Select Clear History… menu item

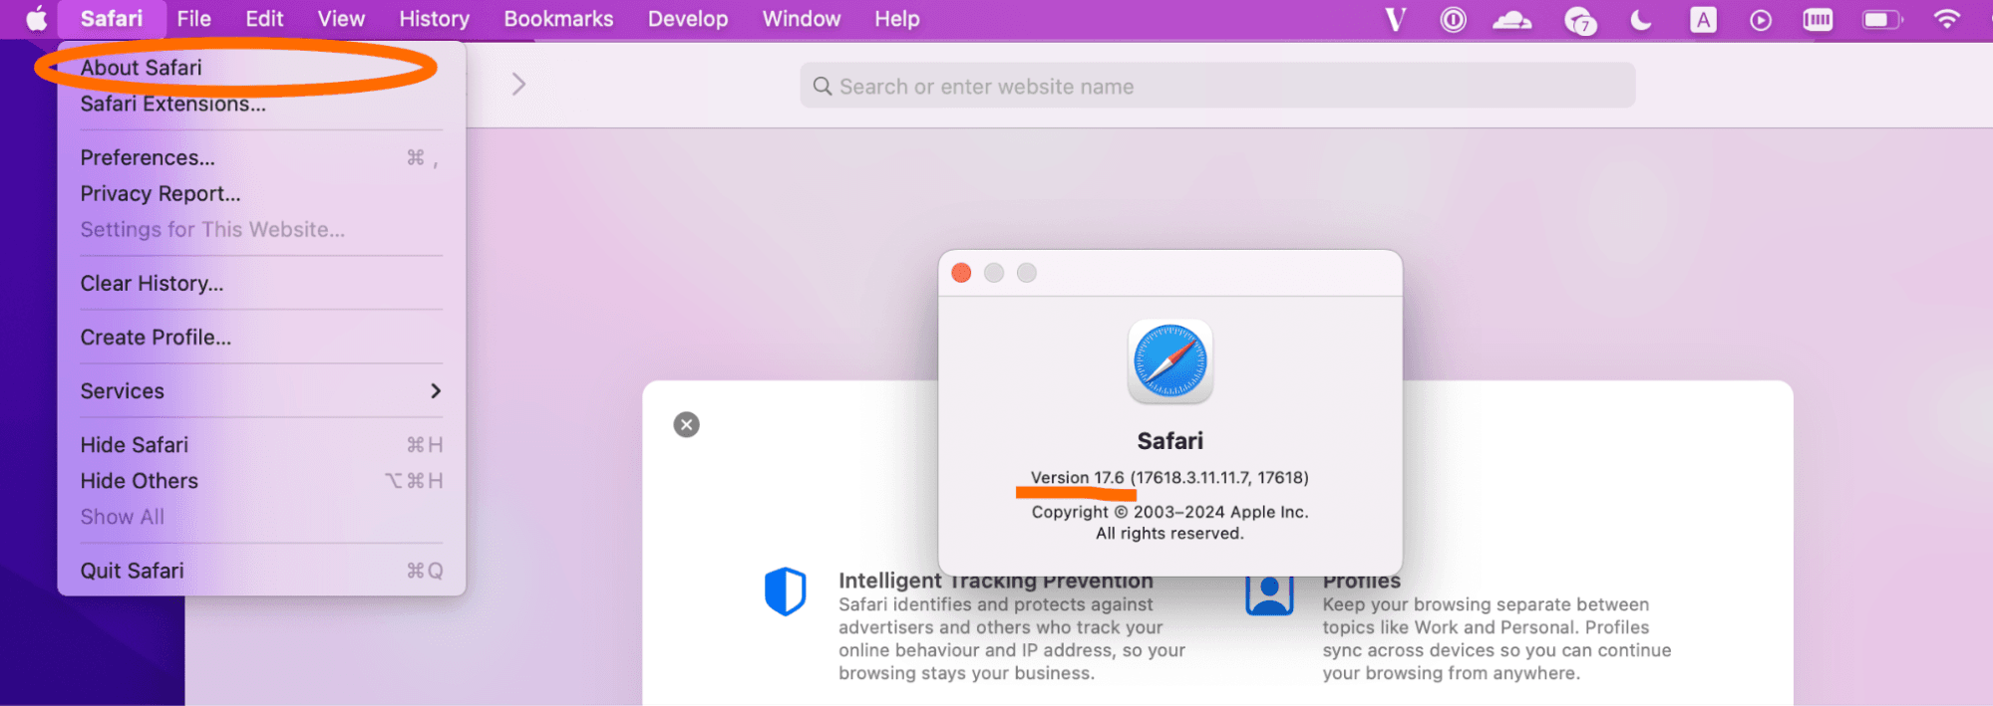(x=152, y=284)
